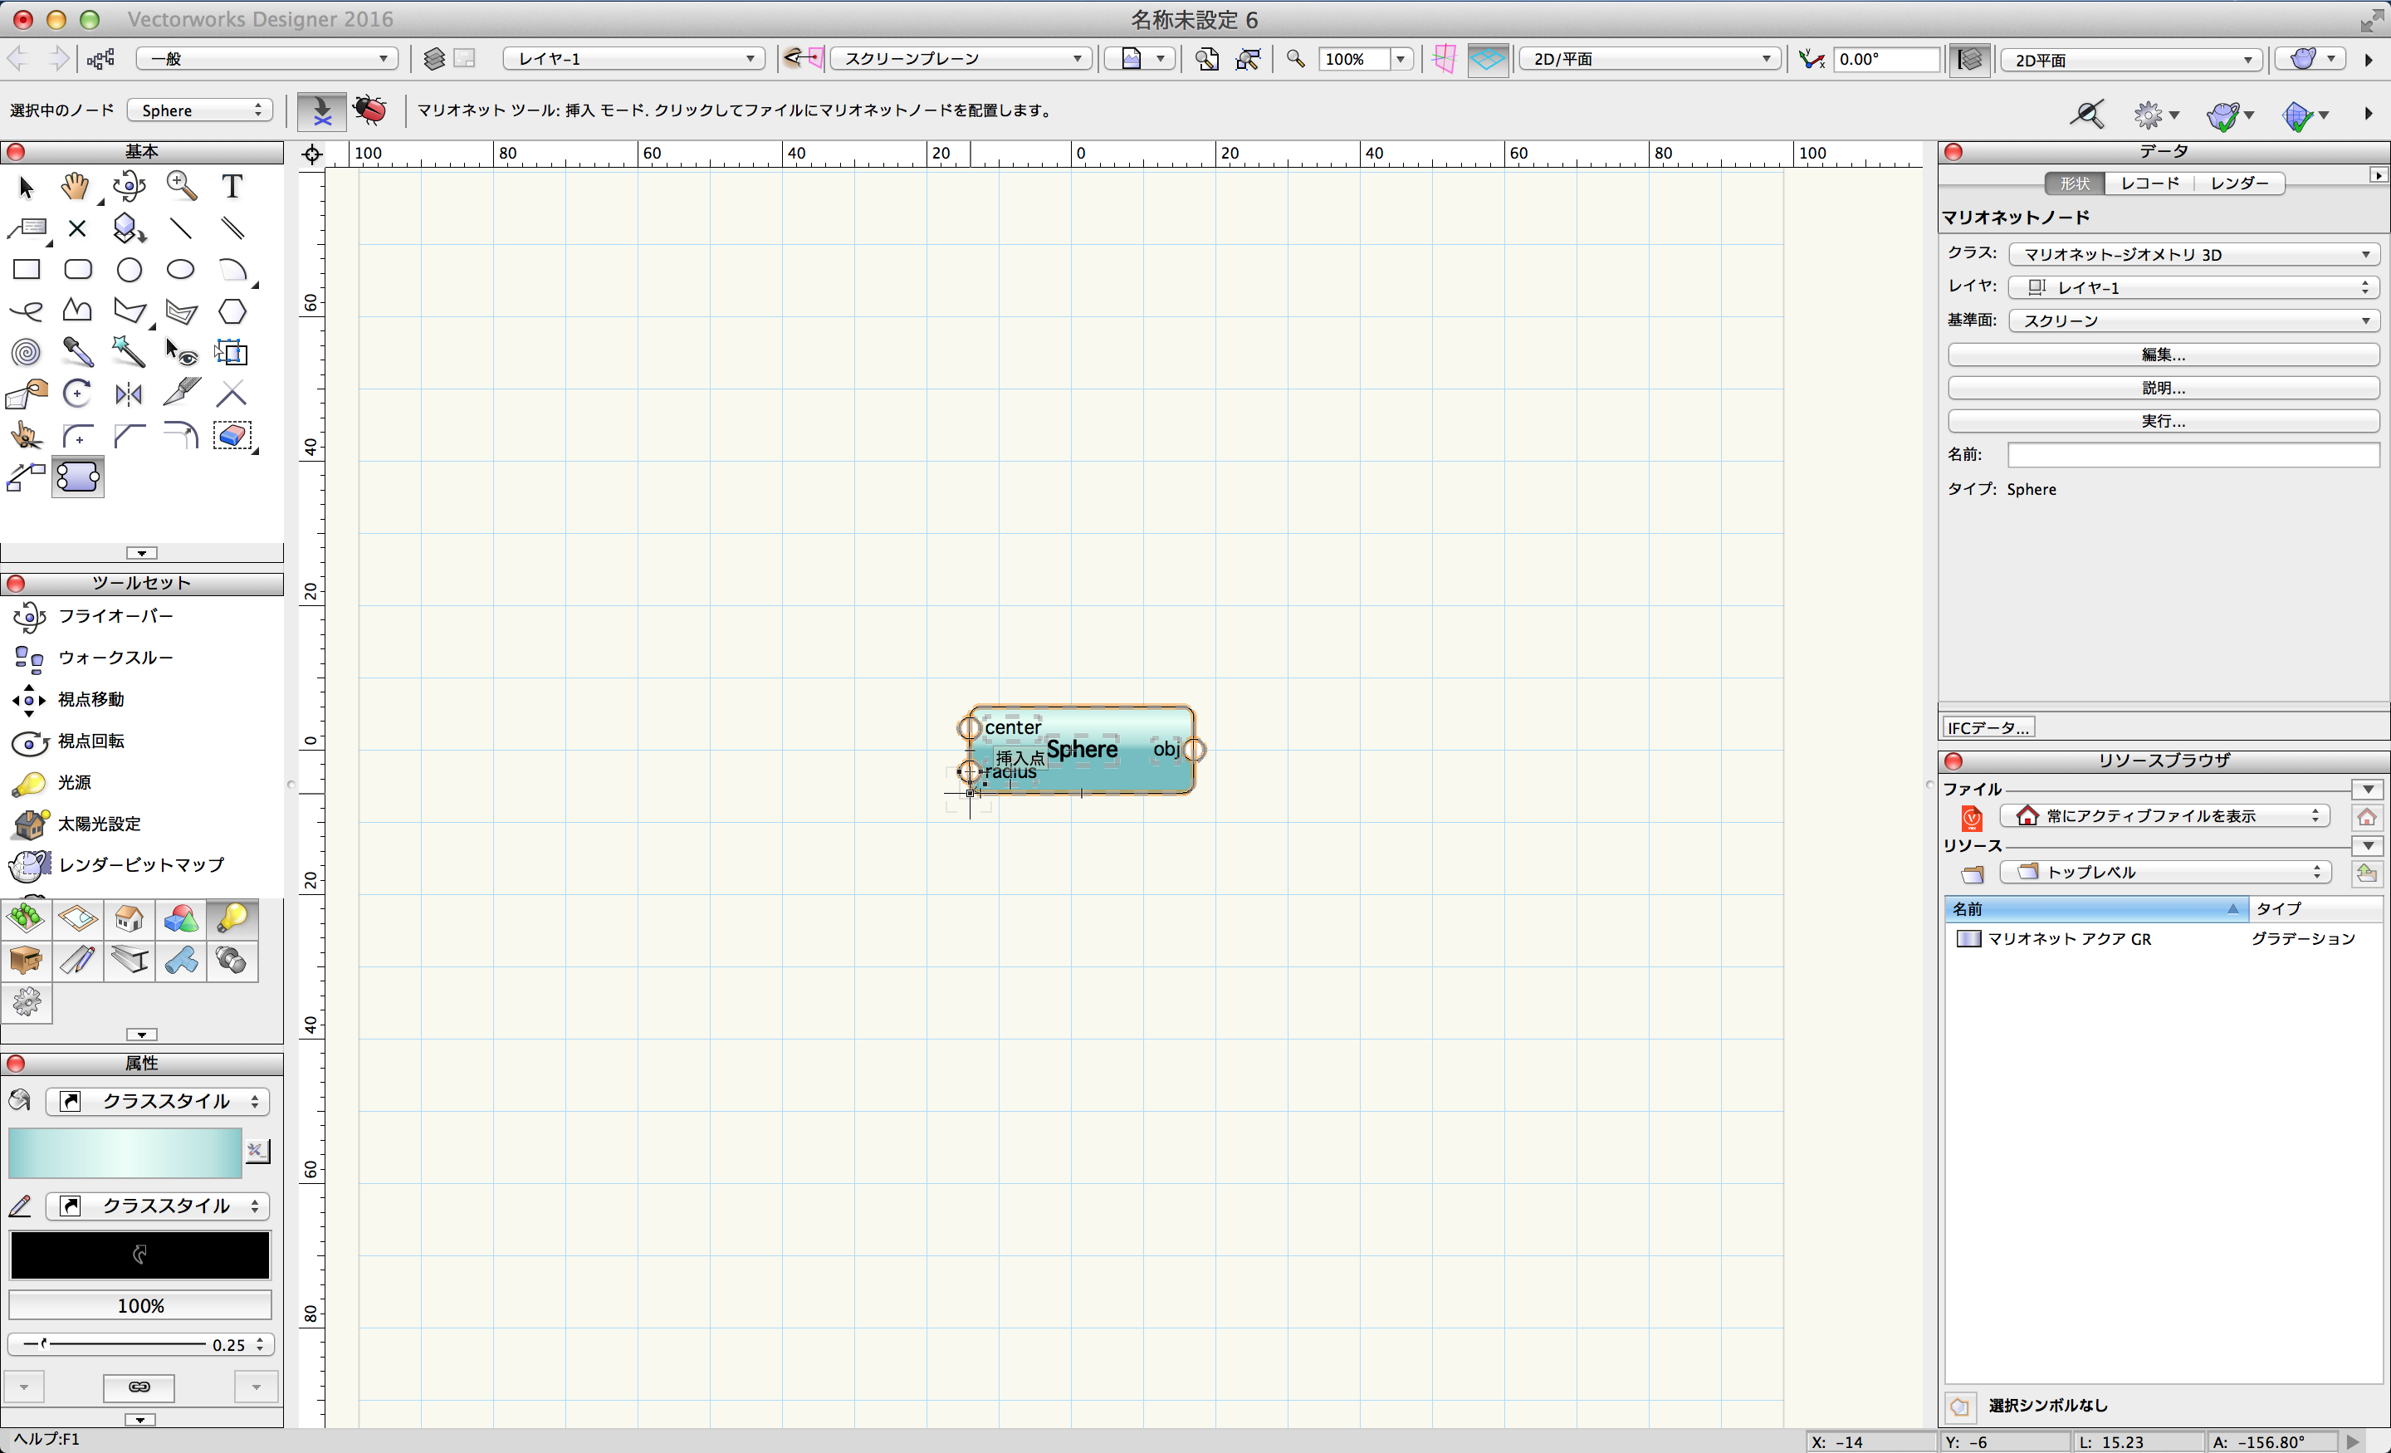The height and width of the screenshot is (1453, 2391).
Task: Open the Sphere selected node dropdown
Action: coord(201,110)
